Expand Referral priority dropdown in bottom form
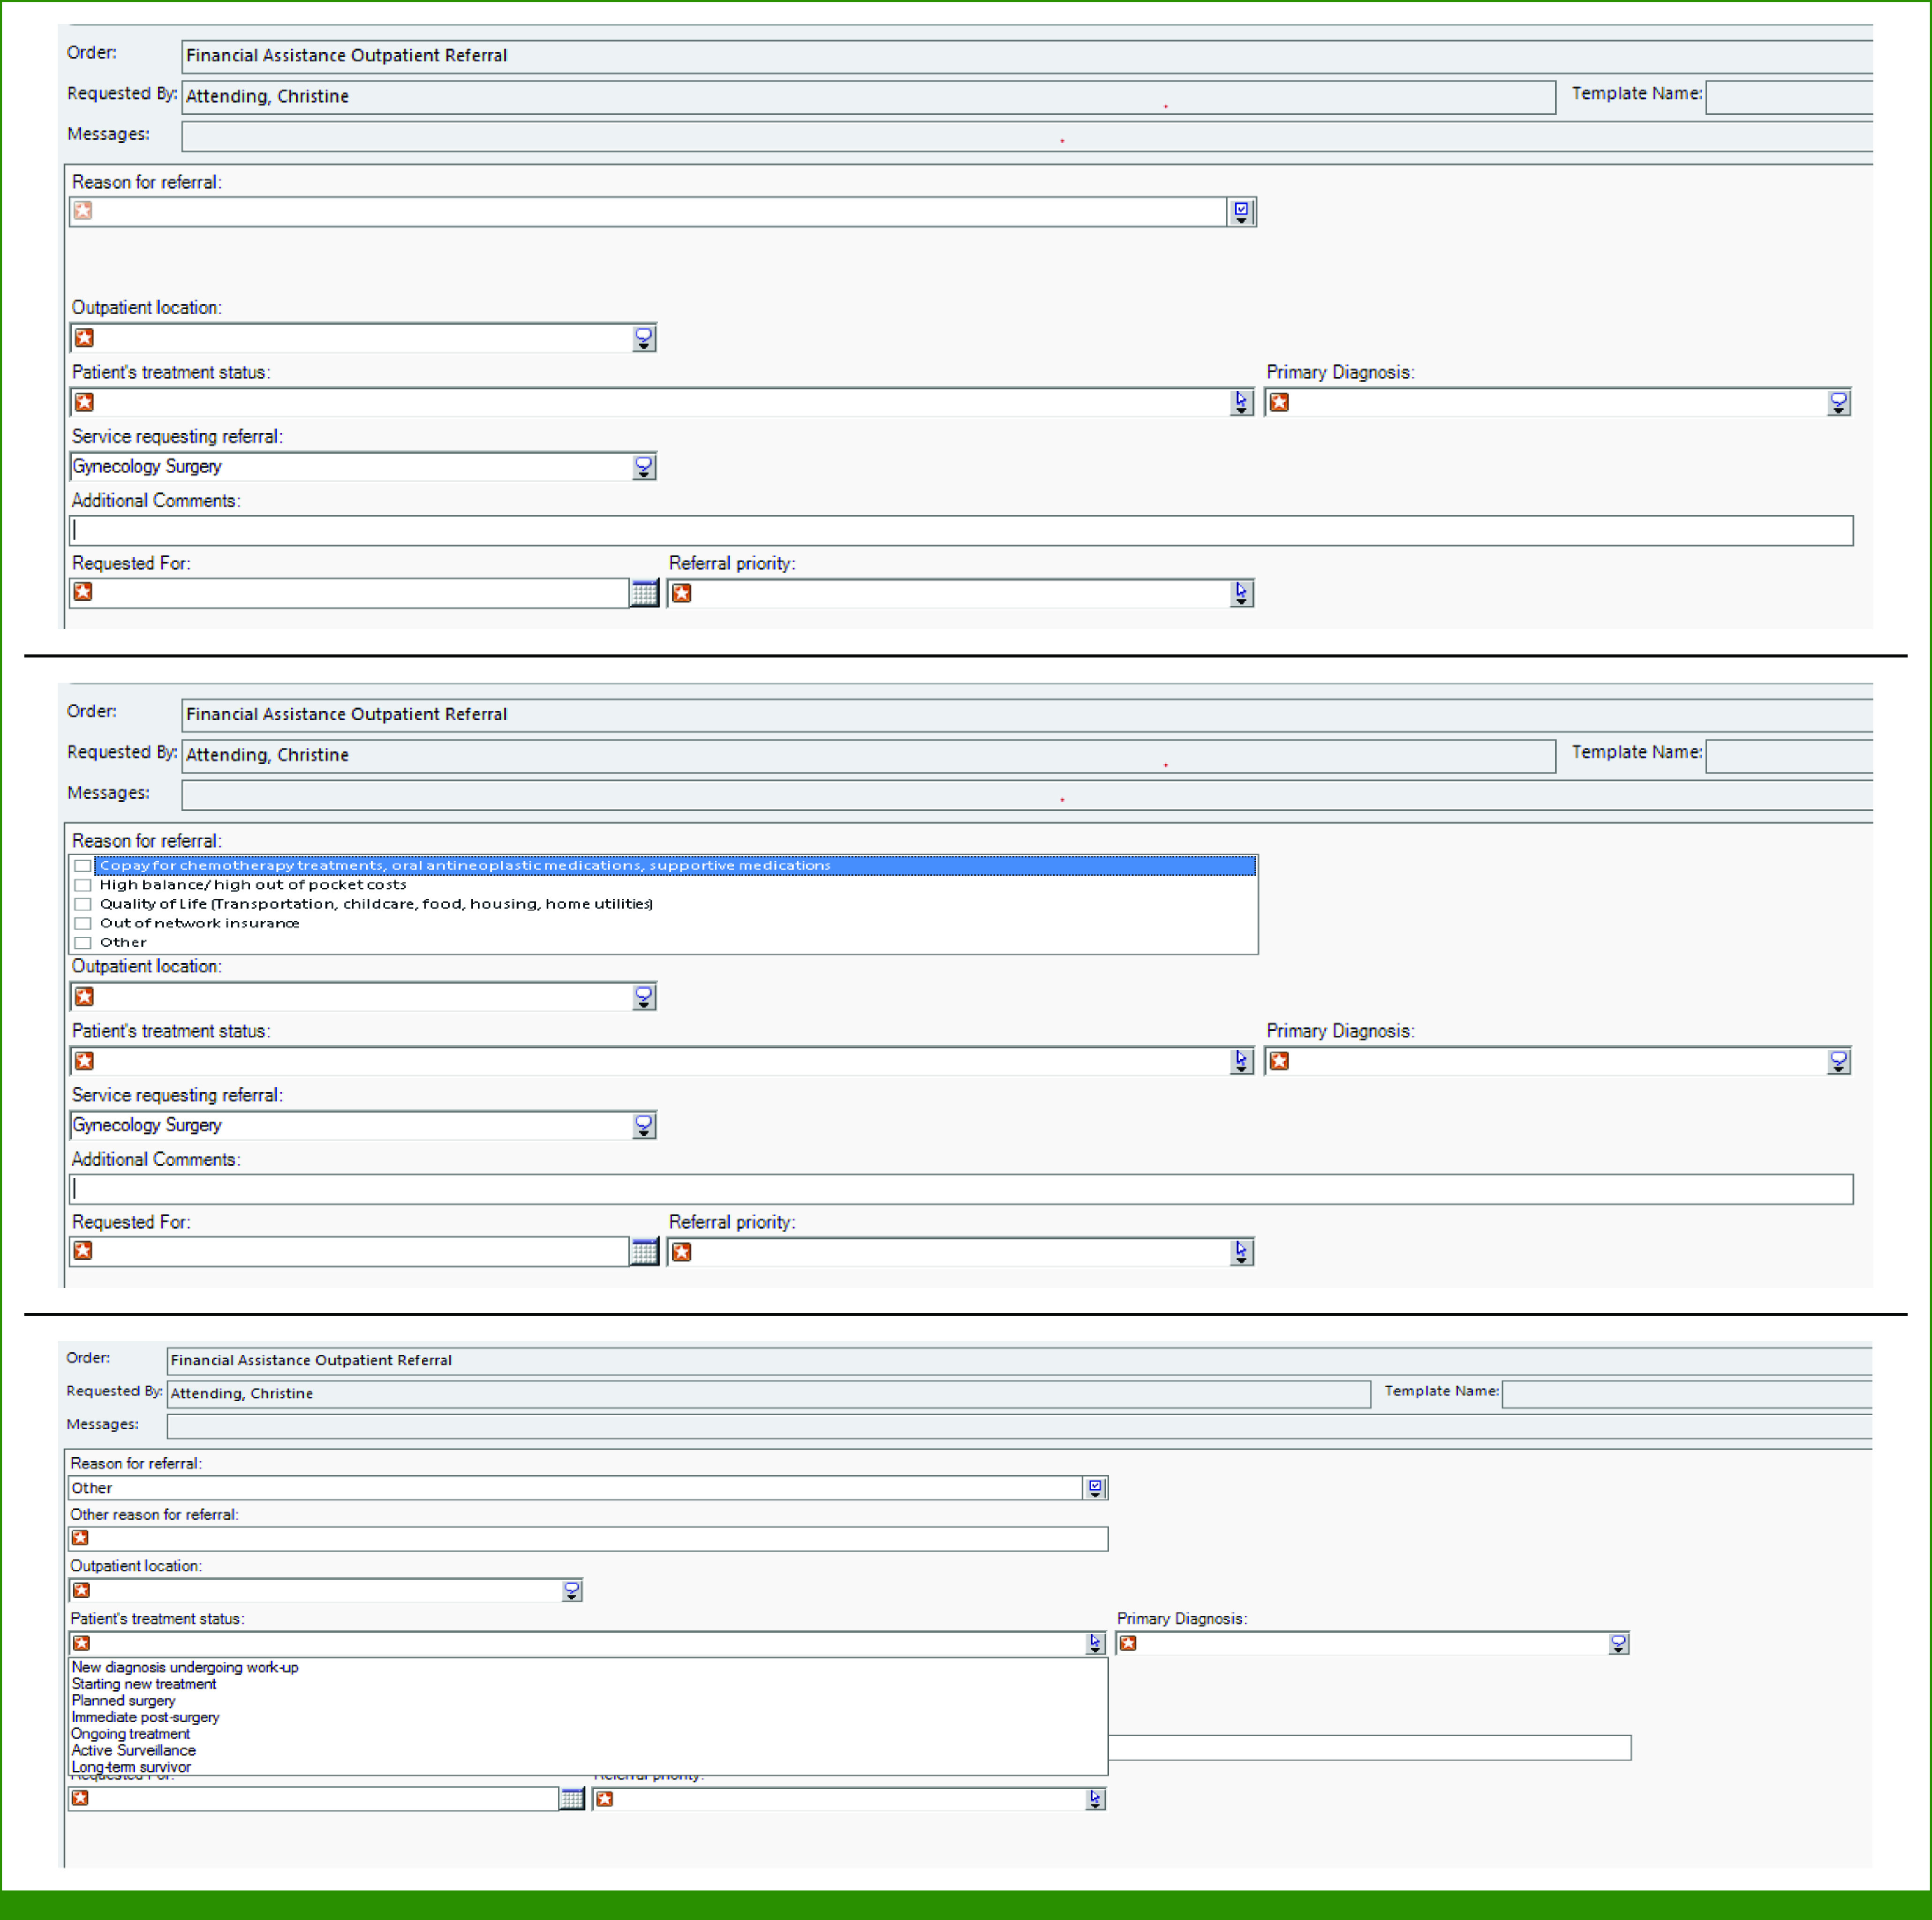Image resolution: width=1932 pixels, height=1920 pixels. pos(1095,1799)
